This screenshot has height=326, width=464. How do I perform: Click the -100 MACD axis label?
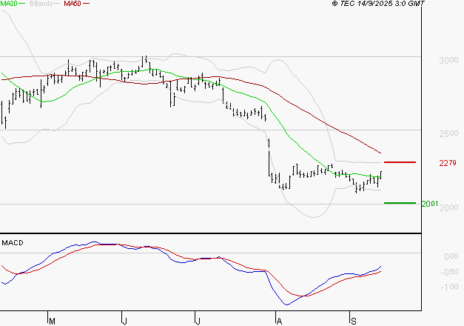click(x=449, y=287)
